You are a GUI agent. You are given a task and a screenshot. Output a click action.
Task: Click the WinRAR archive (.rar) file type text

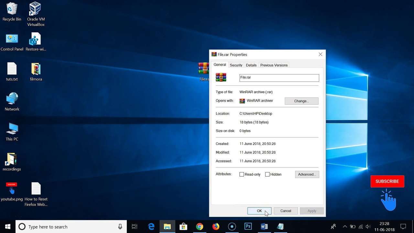[256, 92]
